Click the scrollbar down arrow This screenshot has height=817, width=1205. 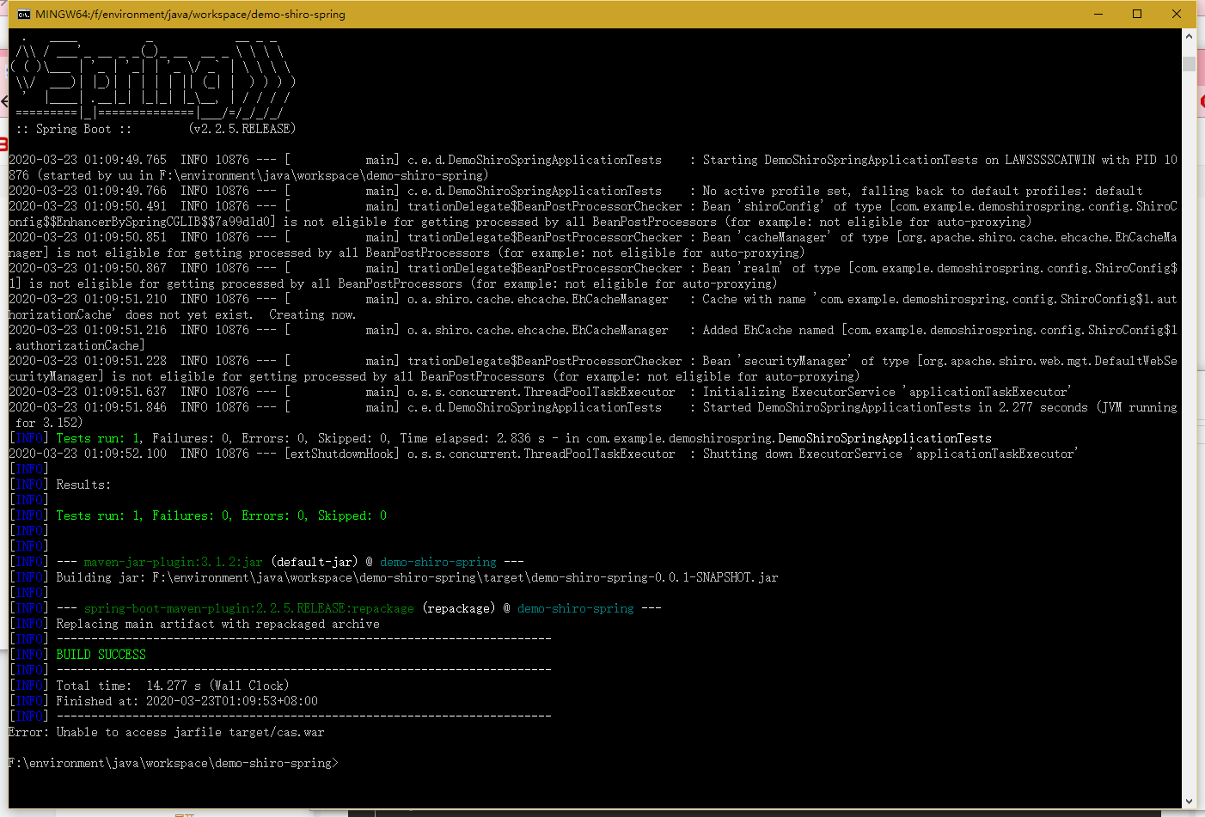tap(1189, 802)
